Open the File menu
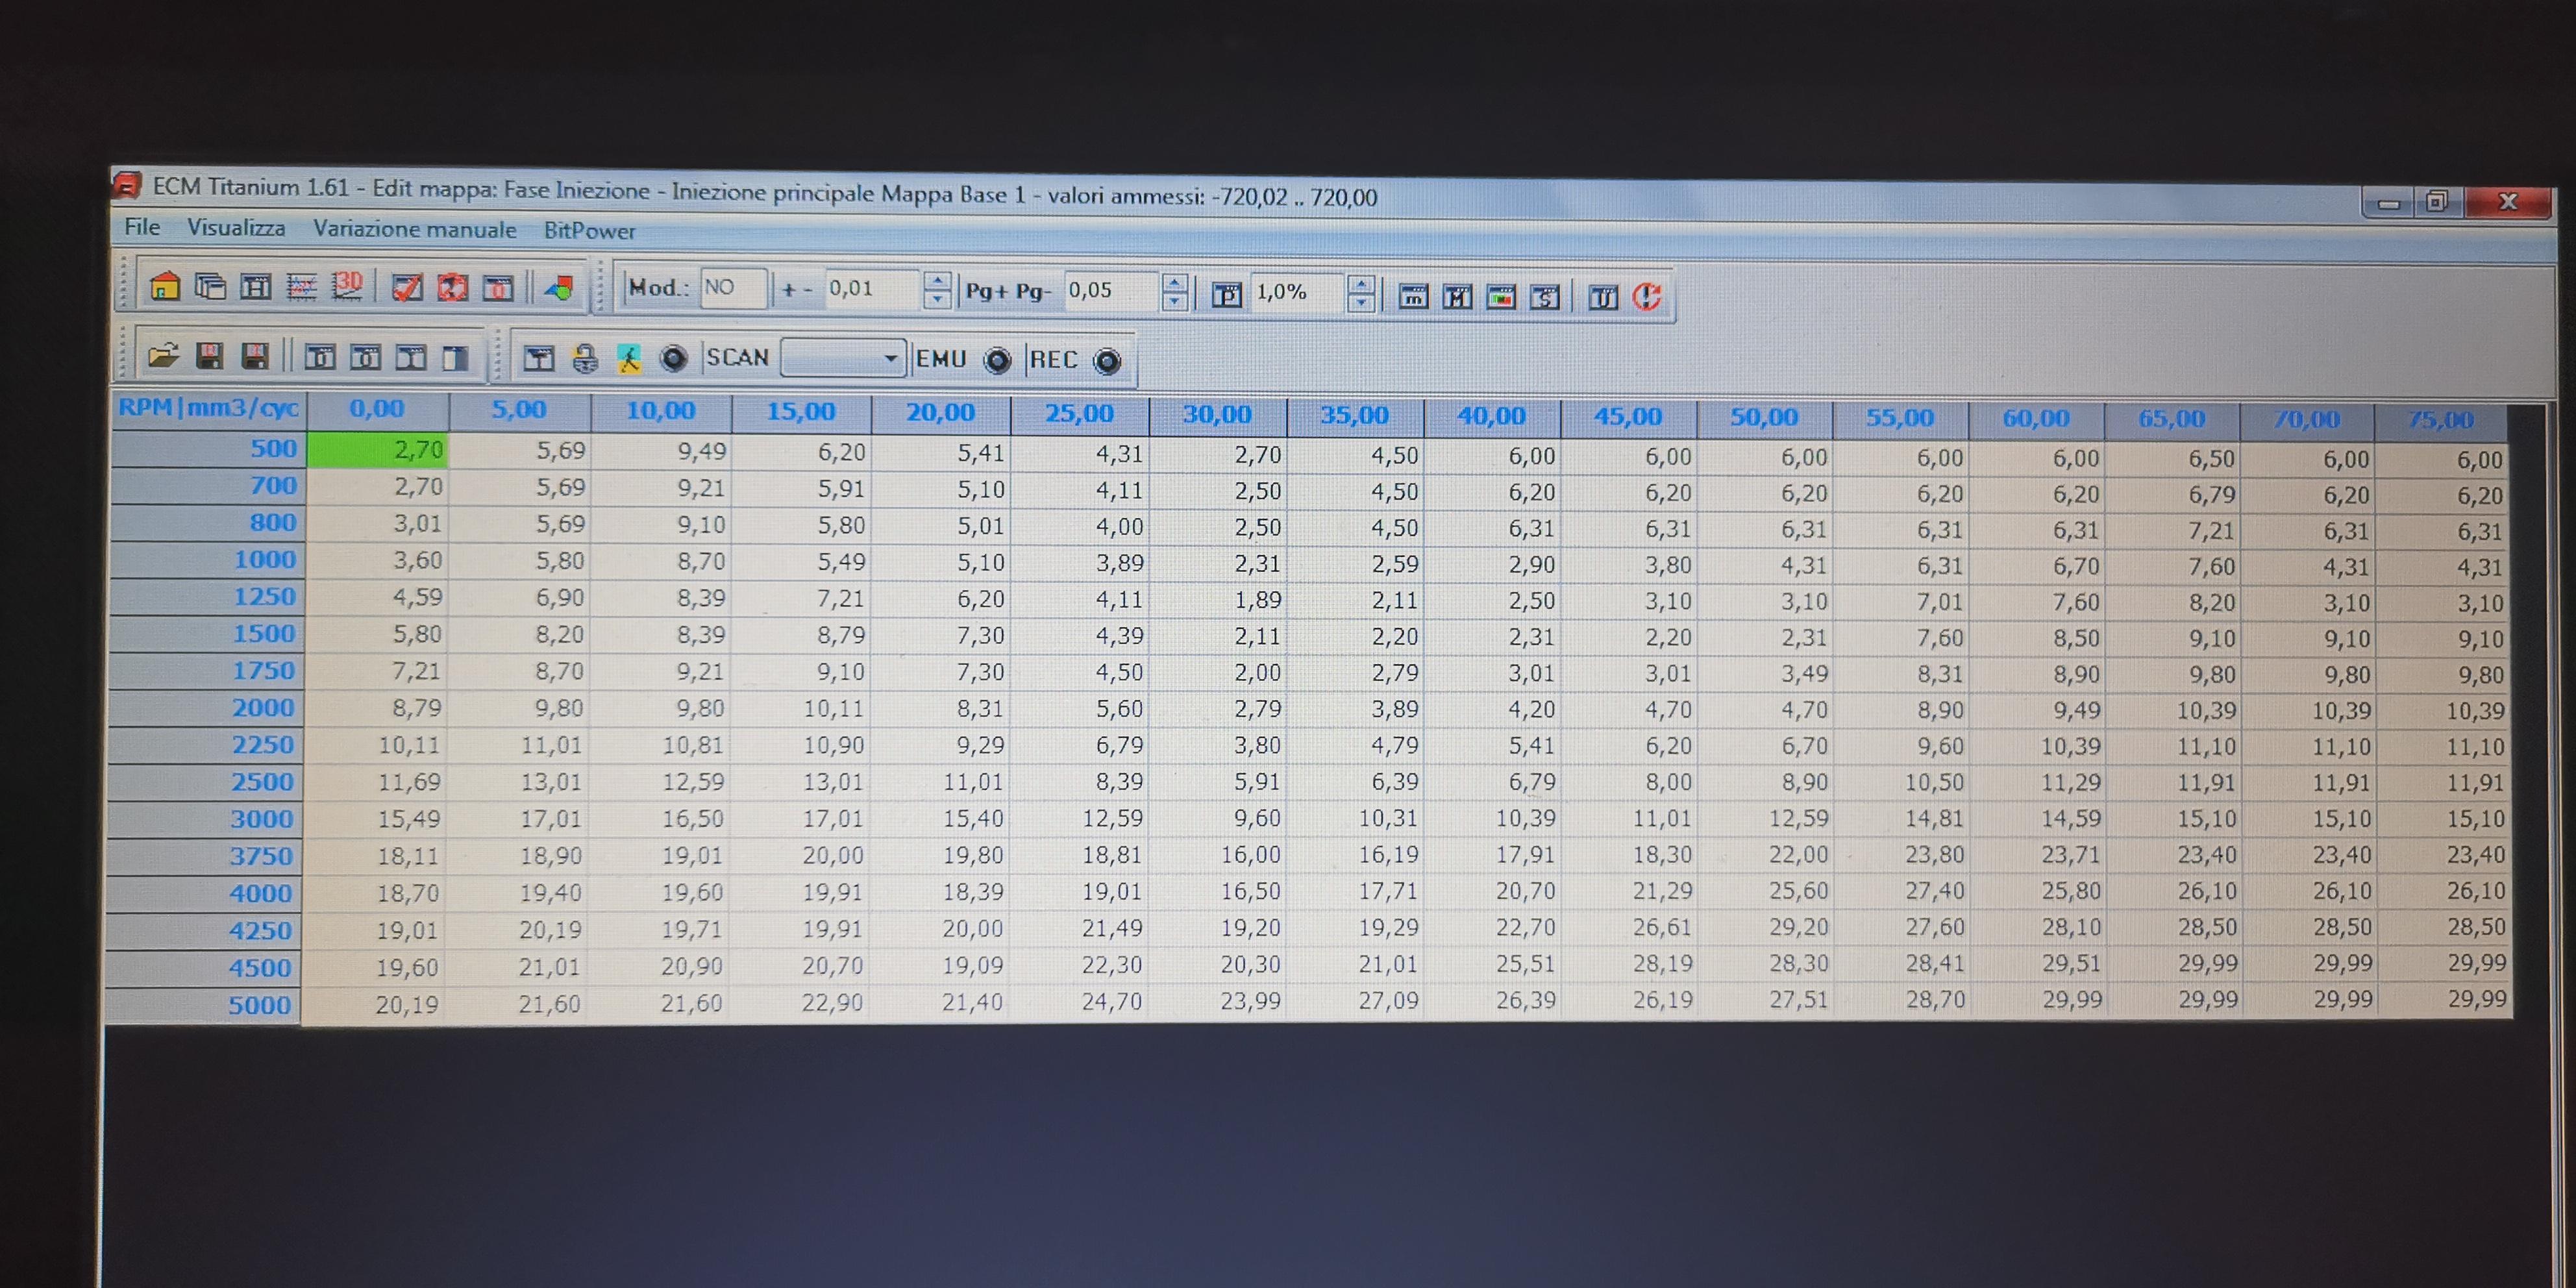This screenshot has height=1288, width=2576. click(142, 227)
